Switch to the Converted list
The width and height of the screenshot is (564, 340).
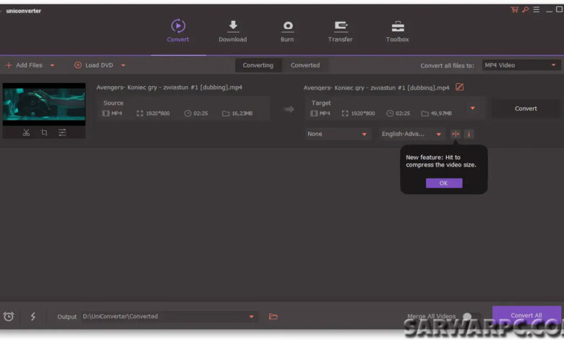coord(305,65)
